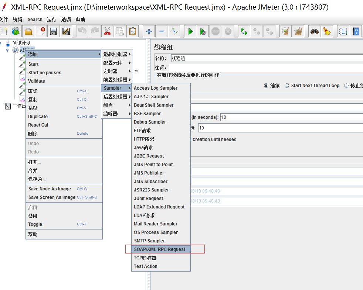Viewport: 363px width, 290px height.
Task: Click the 注释 input field
Action: (266, 68)
